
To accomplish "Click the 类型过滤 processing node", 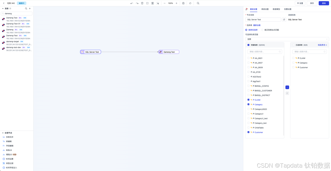I will click(x=10, y=163).
